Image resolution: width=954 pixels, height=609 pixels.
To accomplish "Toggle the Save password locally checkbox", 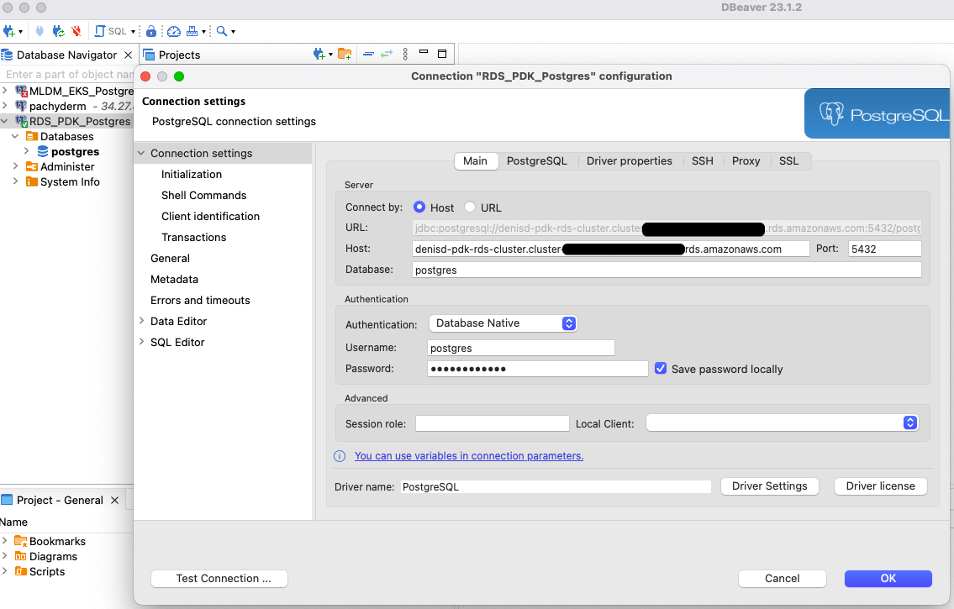I will pos(661,368).
